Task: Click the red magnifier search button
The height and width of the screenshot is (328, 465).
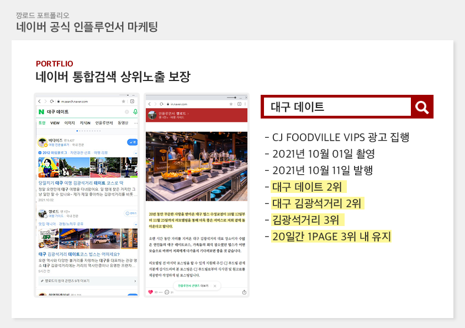Action: click(x=422, y=107)
